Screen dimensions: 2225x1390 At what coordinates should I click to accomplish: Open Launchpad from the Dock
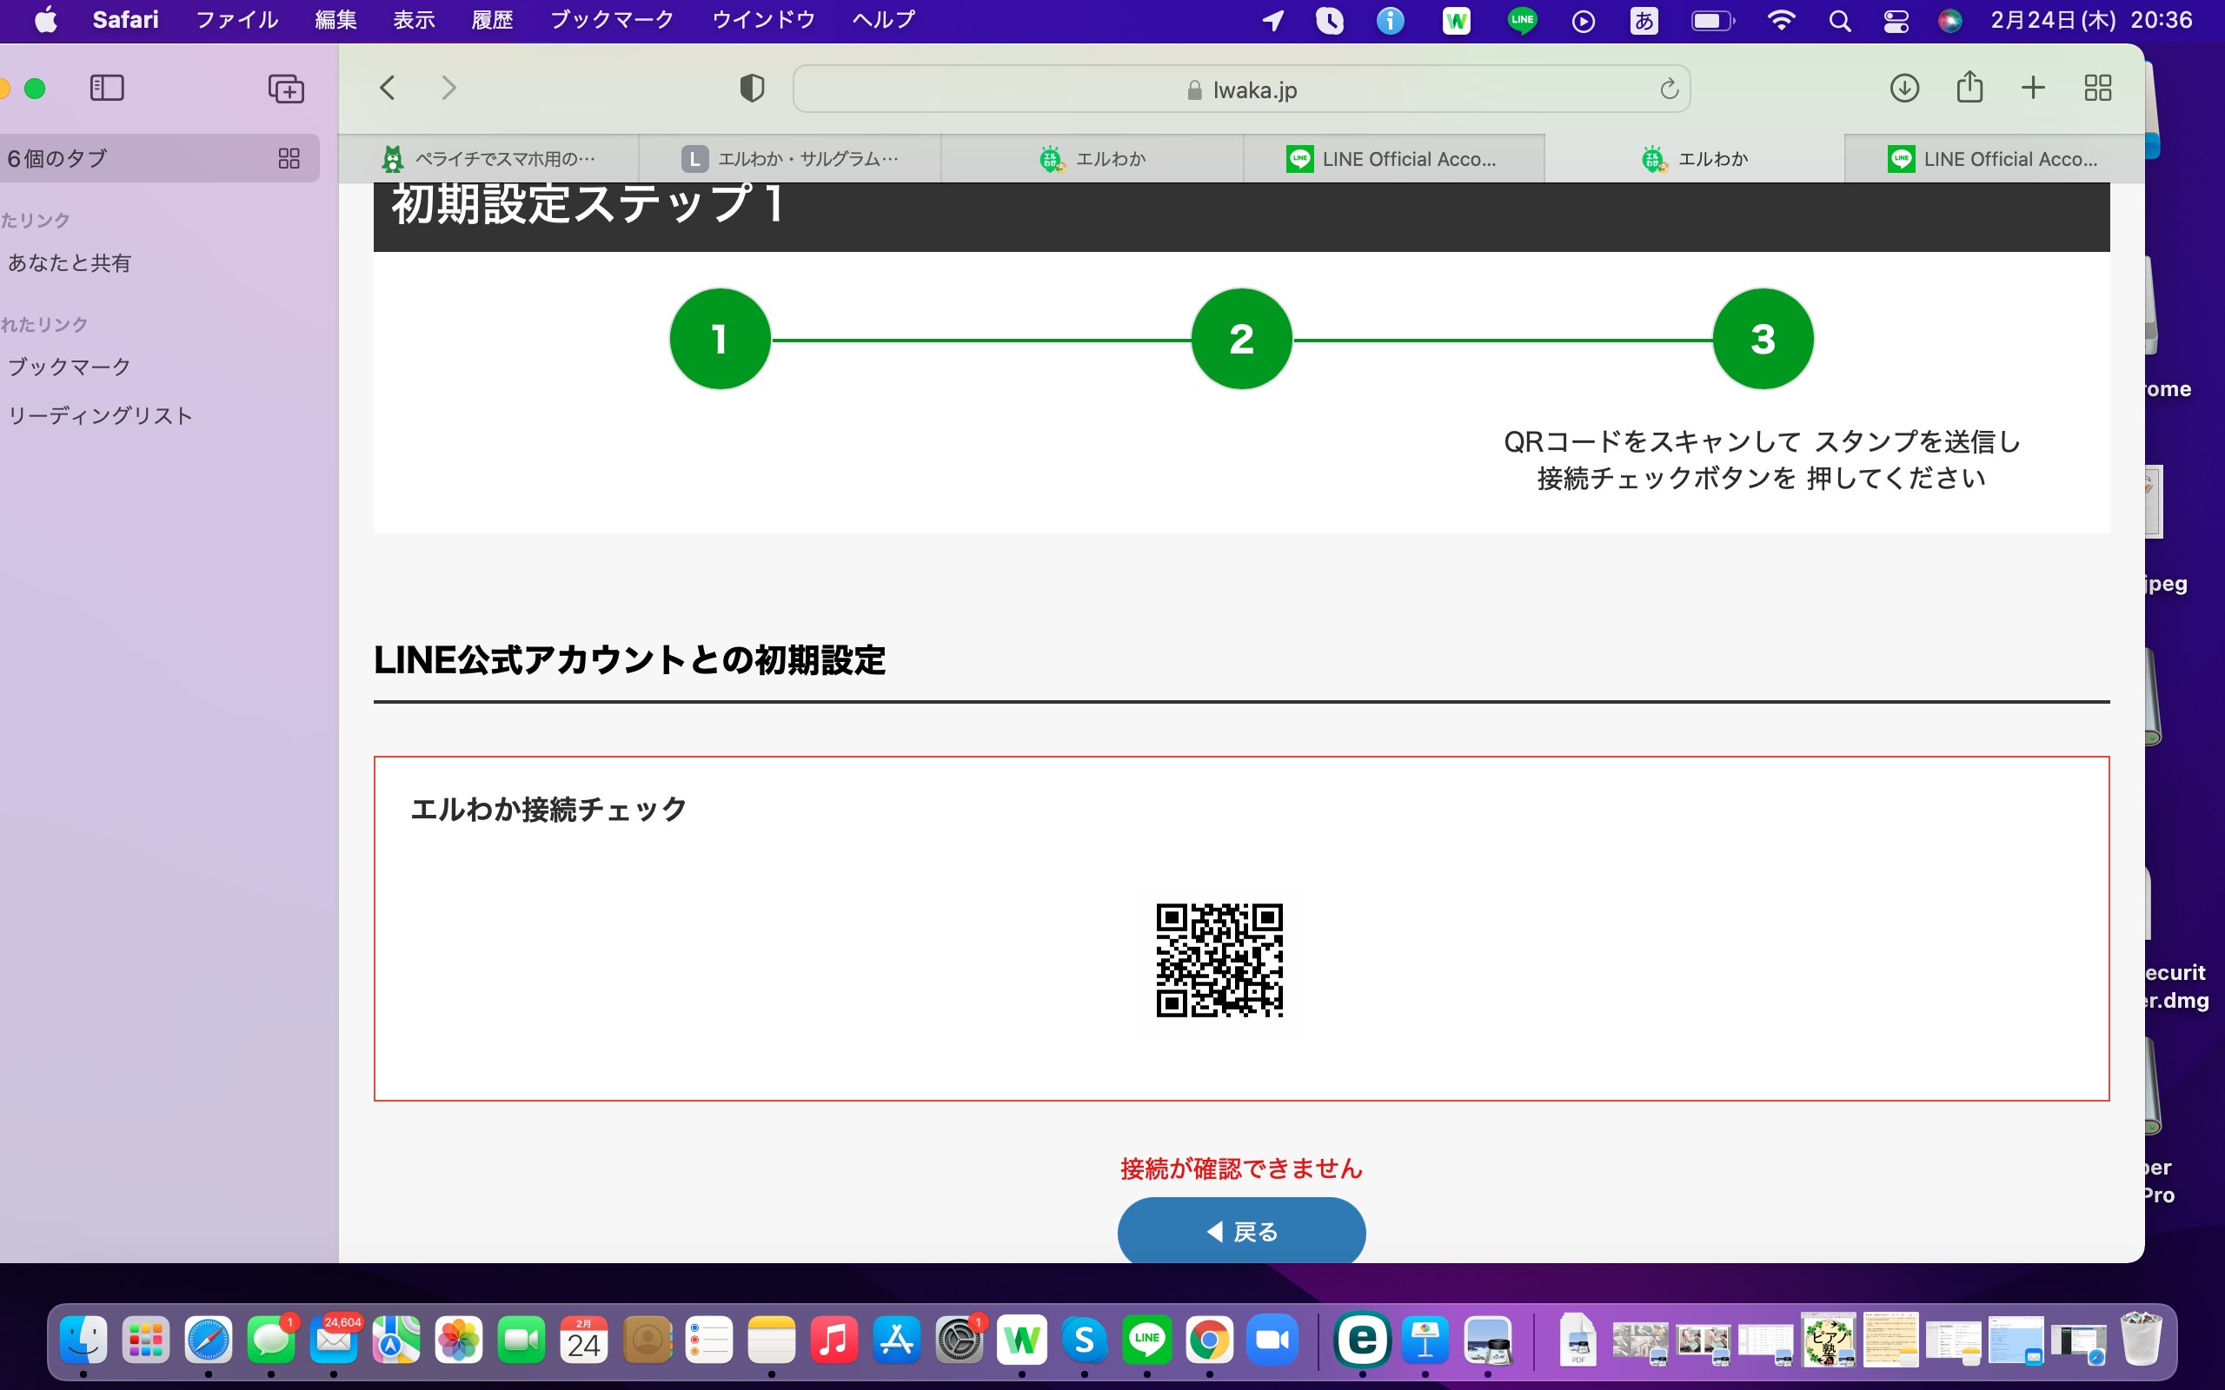(x=145, y=1340)
